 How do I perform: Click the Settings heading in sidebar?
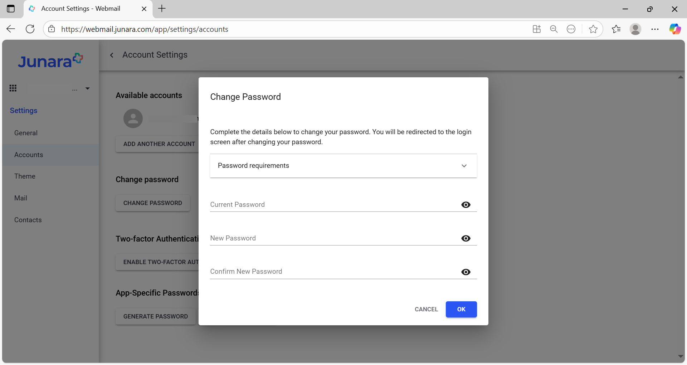pos(24,111)
